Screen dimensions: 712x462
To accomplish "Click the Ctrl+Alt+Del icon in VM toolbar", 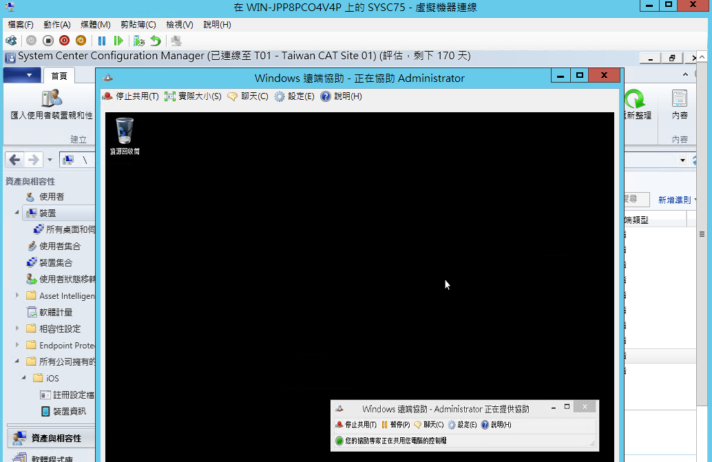I will (x=11, y=41).
